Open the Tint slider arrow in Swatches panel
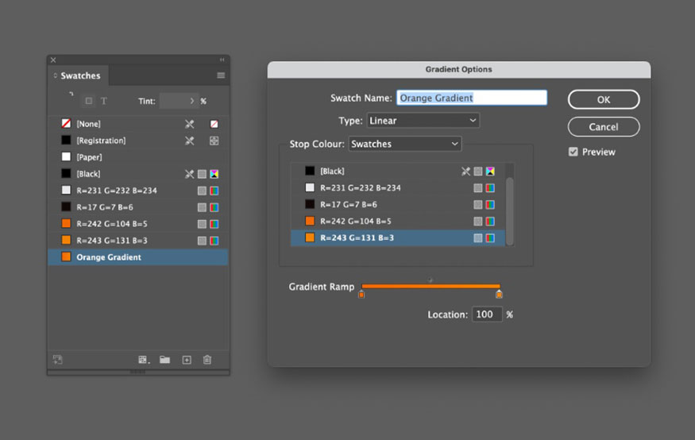The height and width of the screenshot is (440, 695). 192,101
